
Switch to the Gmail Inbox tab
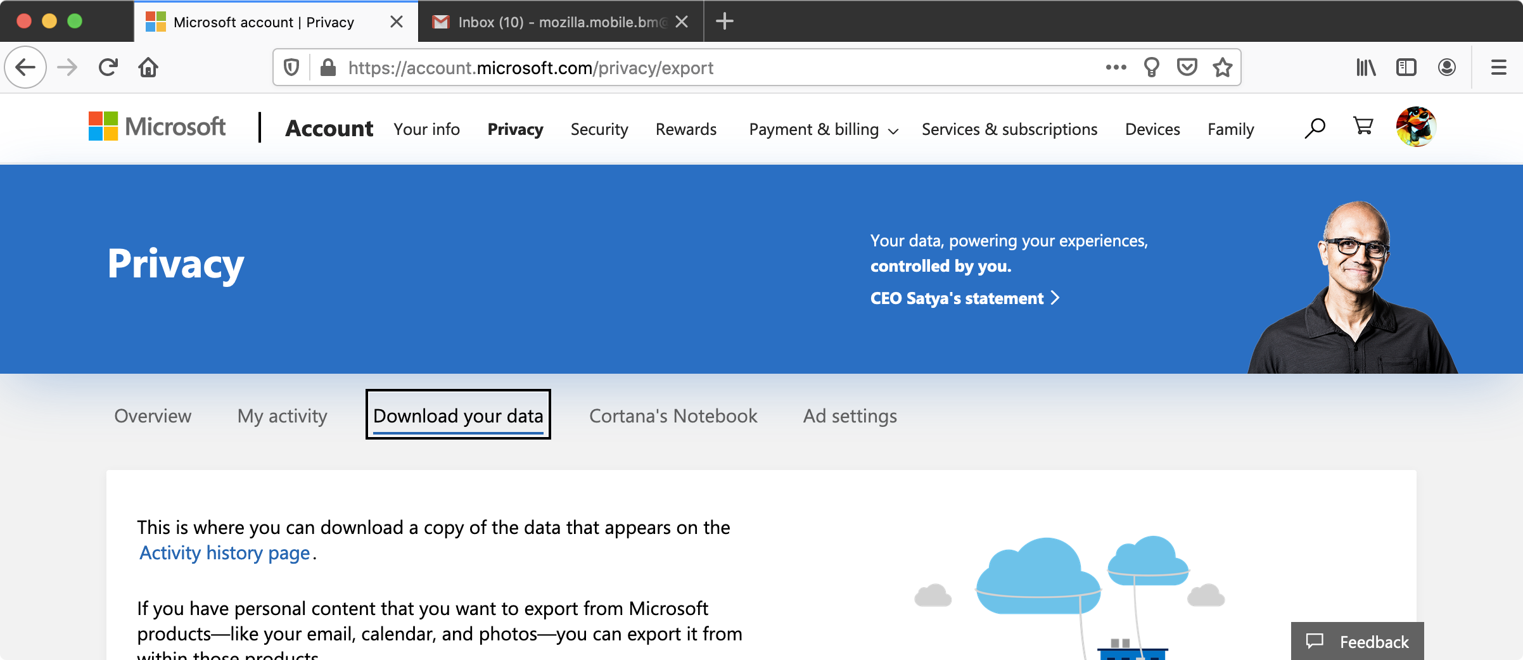click(551, 22)
